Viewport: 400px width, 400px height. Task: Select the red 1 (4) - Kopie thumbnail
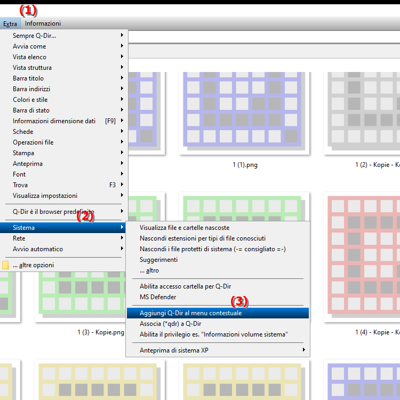[x=362, y=257]
